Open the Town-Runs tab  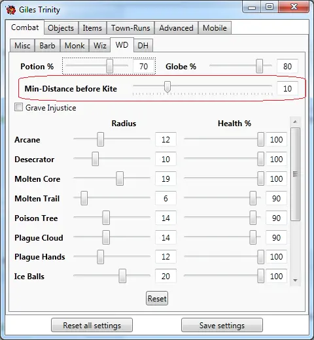pyautogui.click(x=131, y=28)
